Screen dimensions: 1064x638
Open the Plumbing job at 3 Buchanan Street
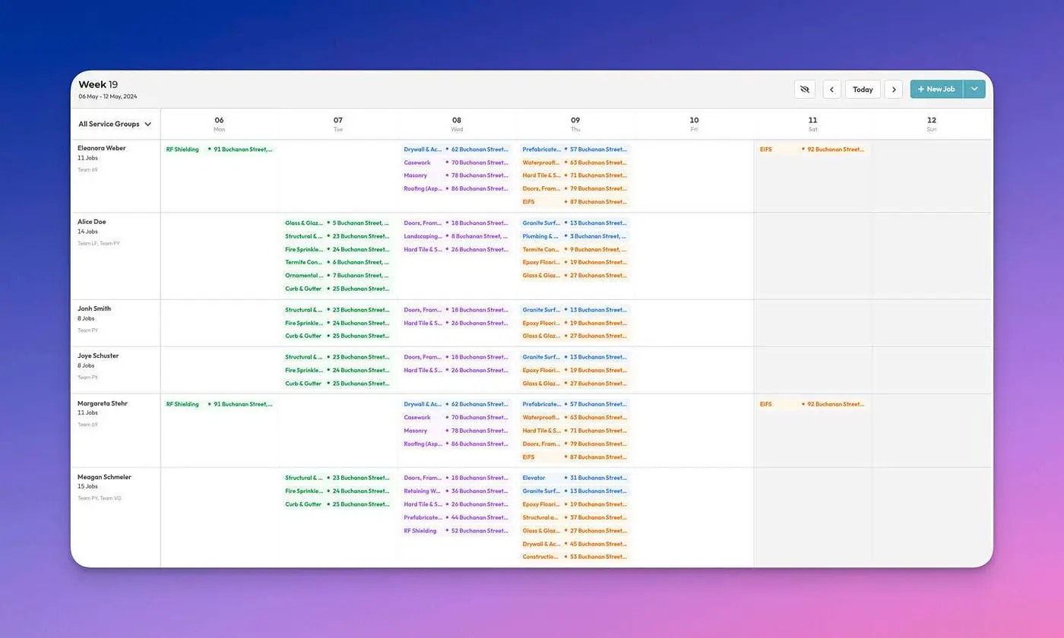(x=540, y=236)
